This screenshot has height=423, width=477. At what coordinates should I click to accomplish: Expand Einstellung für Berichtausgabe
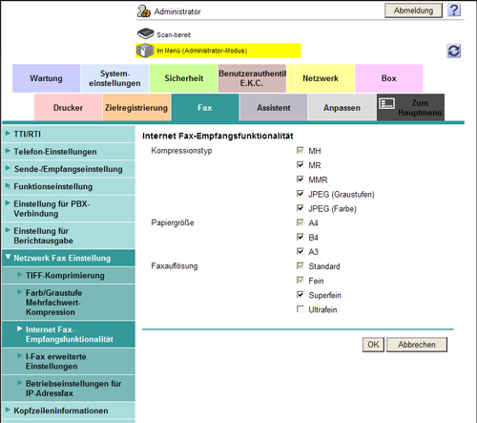tap(69, 236)
